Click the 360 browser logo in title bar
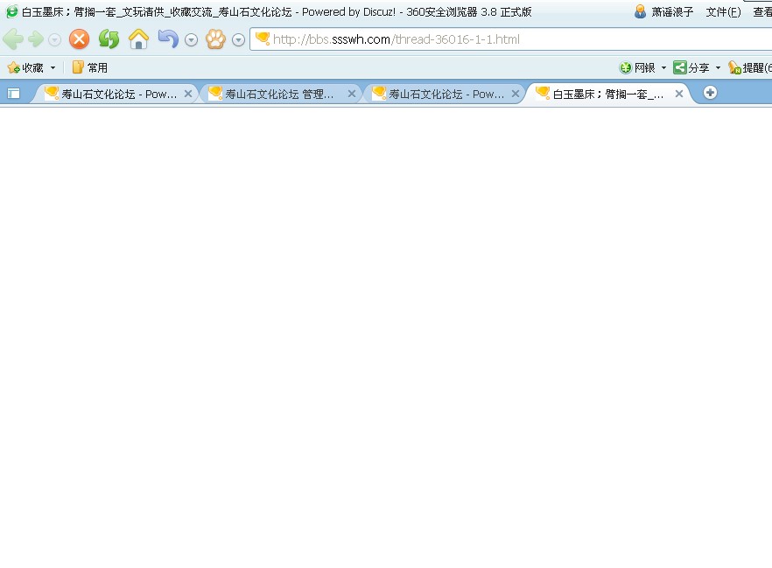This screenshot has height=568, width=772. coord(11,11)
